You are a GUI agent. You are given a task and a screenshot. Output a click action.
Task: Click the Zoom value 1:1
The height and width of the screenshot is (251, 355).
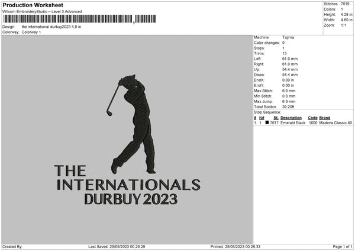tap(343, 25)
